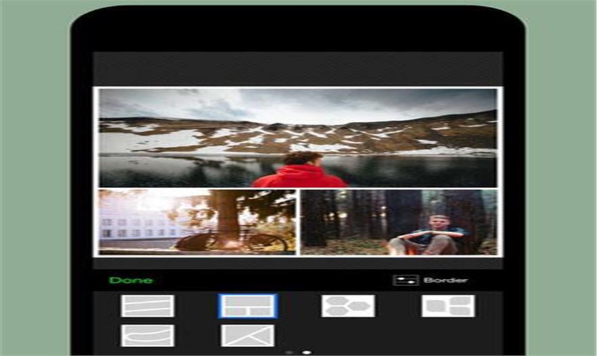
Task: Select the wavy curved strips layout
Action: (x=148, y=336)
